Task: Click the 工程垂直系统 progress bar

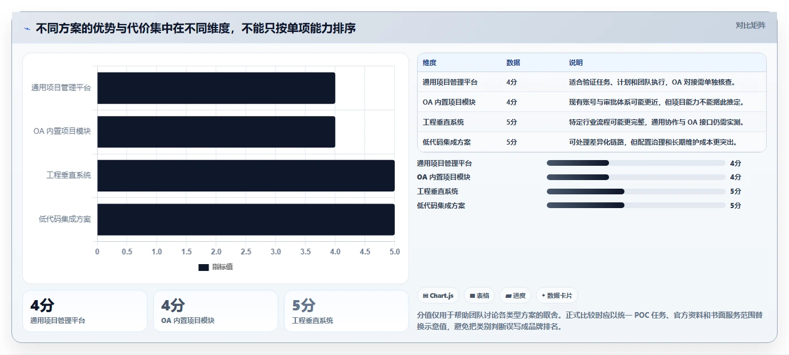Action: [x=635, y=192]
